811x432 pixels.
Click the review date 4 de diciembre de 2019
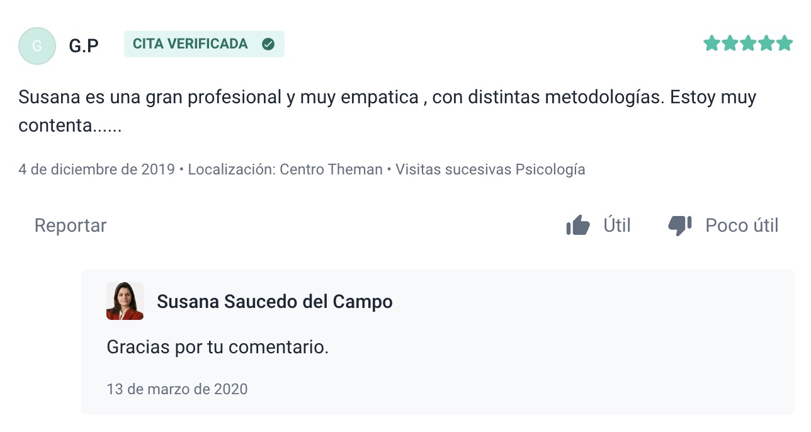pos(96,169)
